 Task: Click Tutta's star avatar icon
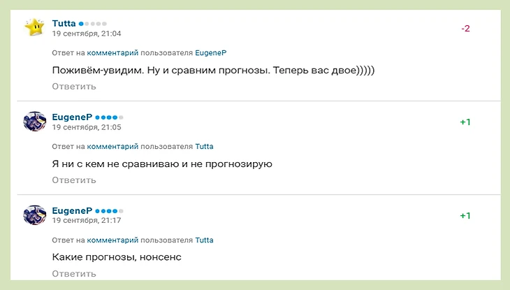34,28
